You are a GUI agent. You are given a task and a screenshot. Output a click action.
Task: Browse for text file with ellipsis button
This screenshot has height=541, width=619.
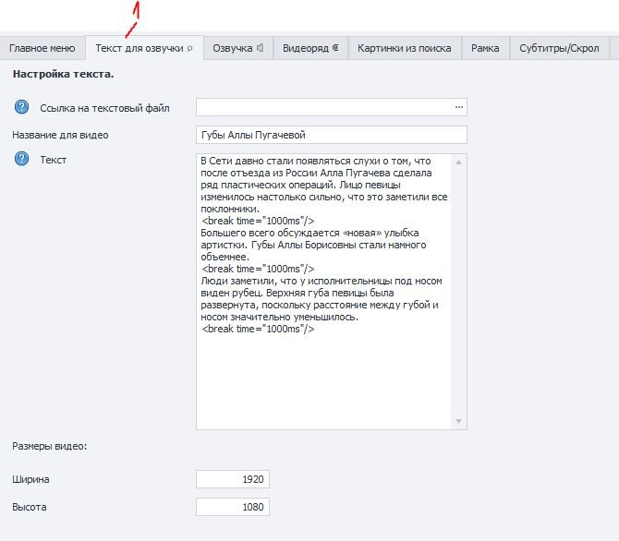coord(459,107)
